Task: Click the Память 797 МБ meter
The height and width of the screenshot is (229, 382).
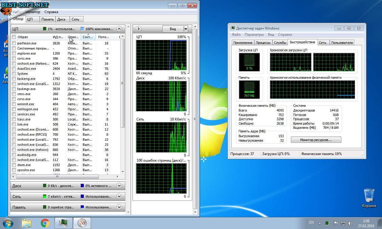Action: tap(249, 89)
